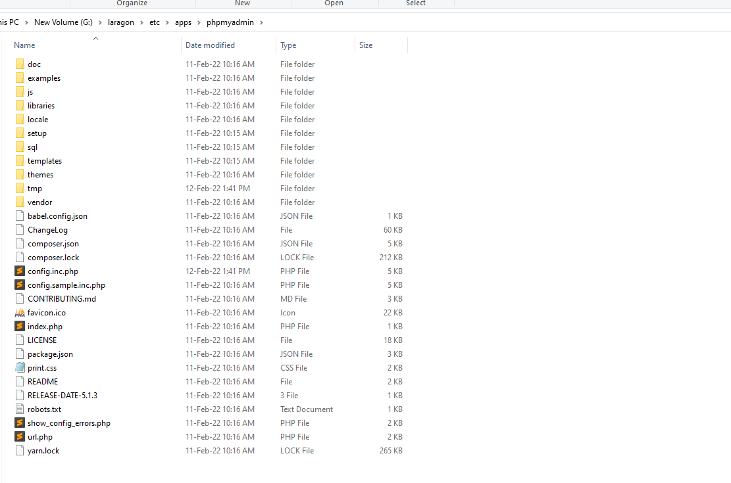Select the babel.config.json file icon
Screen dimensions: 731x483
click(x=20, y=216)
